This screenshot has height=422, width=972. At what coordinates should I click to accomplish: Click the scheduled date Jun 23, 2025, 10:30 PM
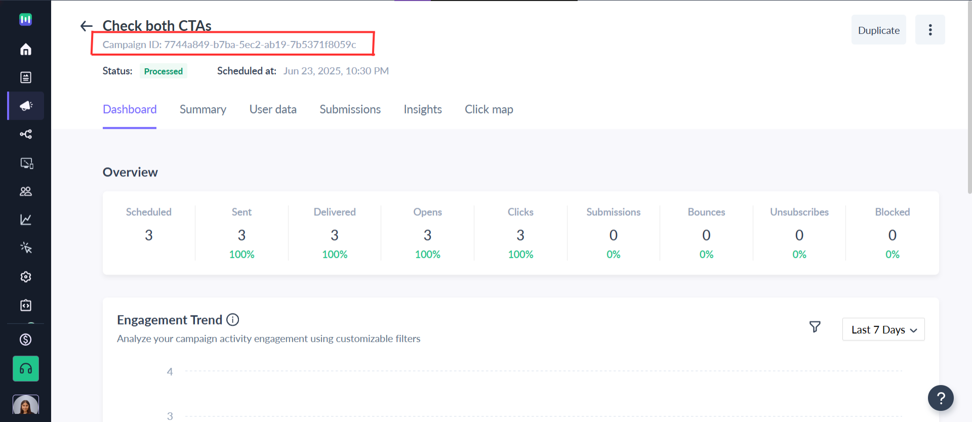[336, 71]
